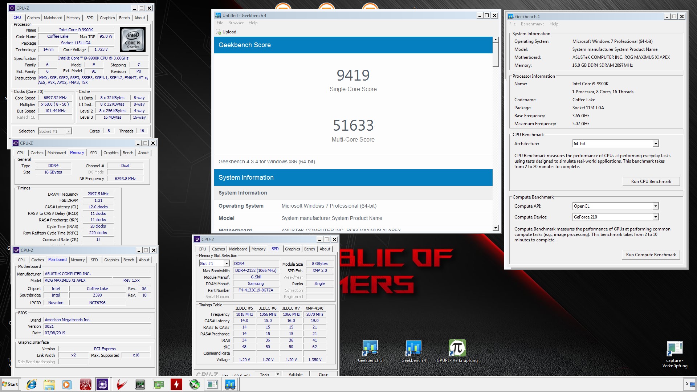Viewport: 697px width, 392px height.
Task: Open the red lightning bolt taskbar app
Action: pos(176,384)
